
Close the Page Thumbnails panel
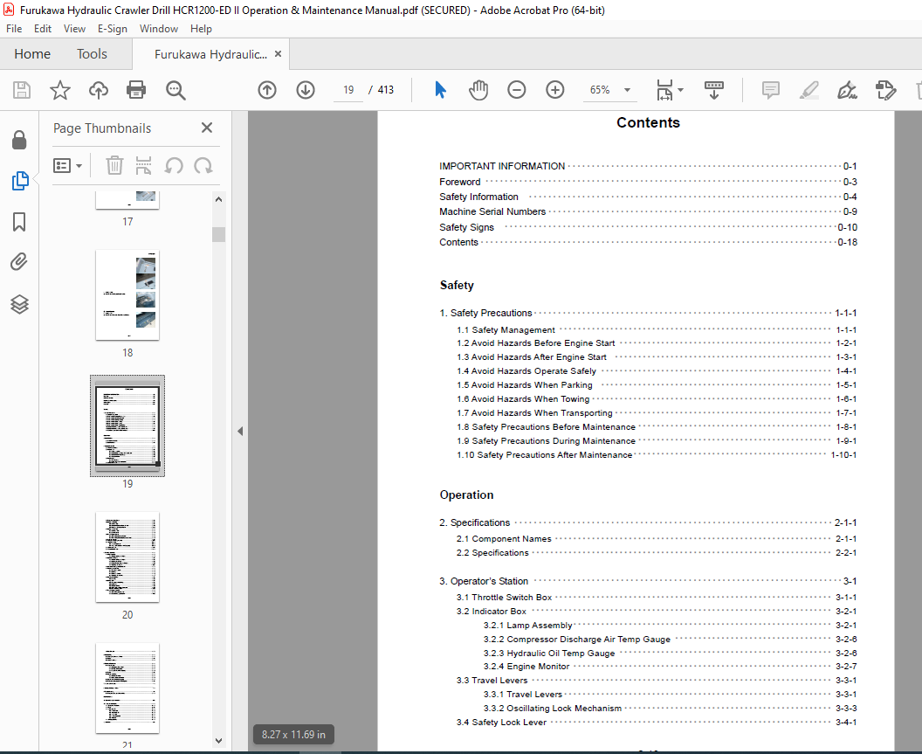(207, 128)
